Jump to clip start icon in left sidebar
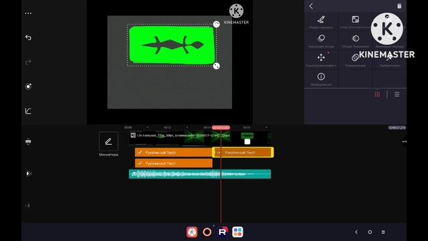The width and height of the screenshot is (428, 241). pyautogui.click(x=28, y=173)
